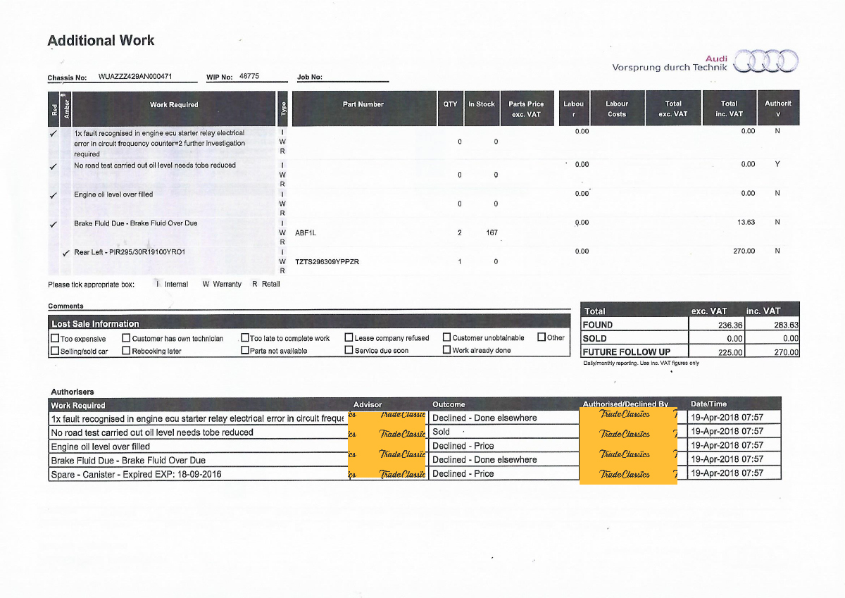The image size is (845, 598).
Task: Click 'Brake Fluid Due' work required row
Action: (136, 223)
